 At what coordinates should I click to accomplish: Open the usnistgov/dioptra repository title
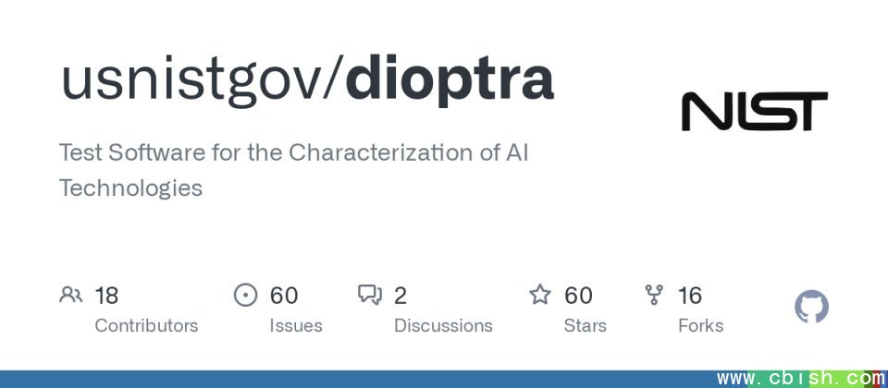tap(307, 80)
